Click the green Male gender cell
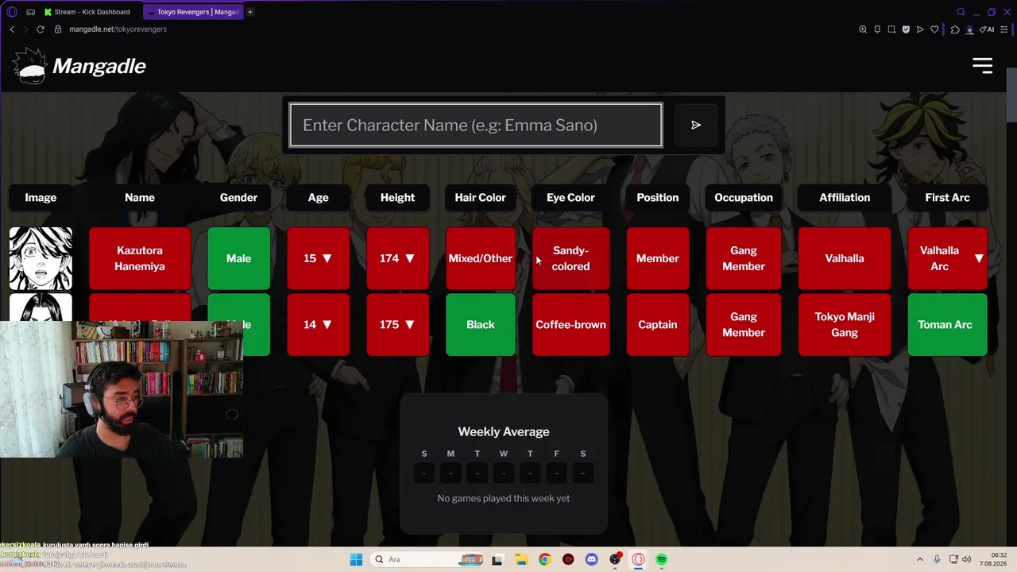1017x572 pixels. 238,258
